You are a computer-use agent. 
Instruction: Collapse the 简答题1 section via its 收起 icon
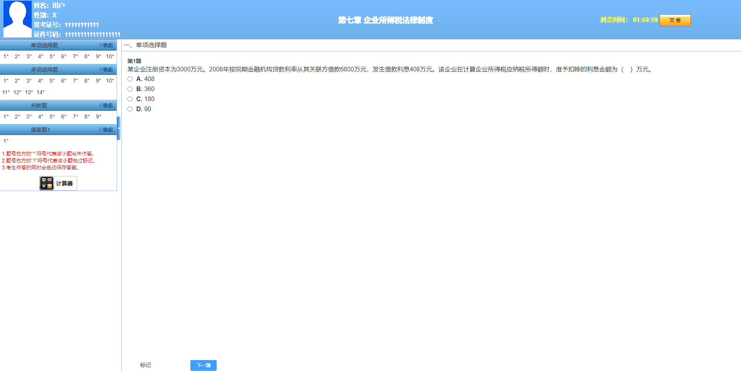(x=107, y=130)
